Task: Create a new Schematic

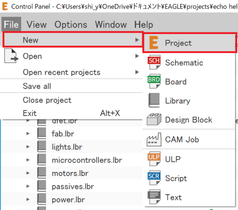Action: pyautogui.click(x=190, y=62)
